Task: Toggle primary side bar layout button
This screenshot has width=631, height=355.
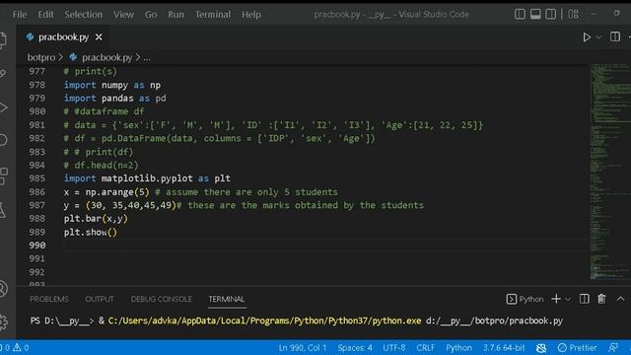Action: pyautogui.click(x=520, y=14)
